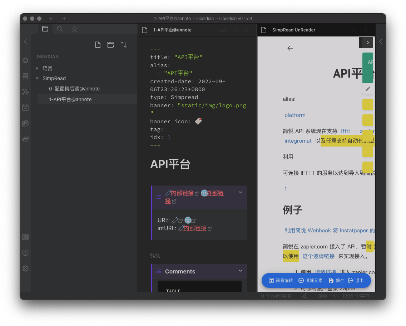Close the SimpRead UnReader pane

[353, 30]
